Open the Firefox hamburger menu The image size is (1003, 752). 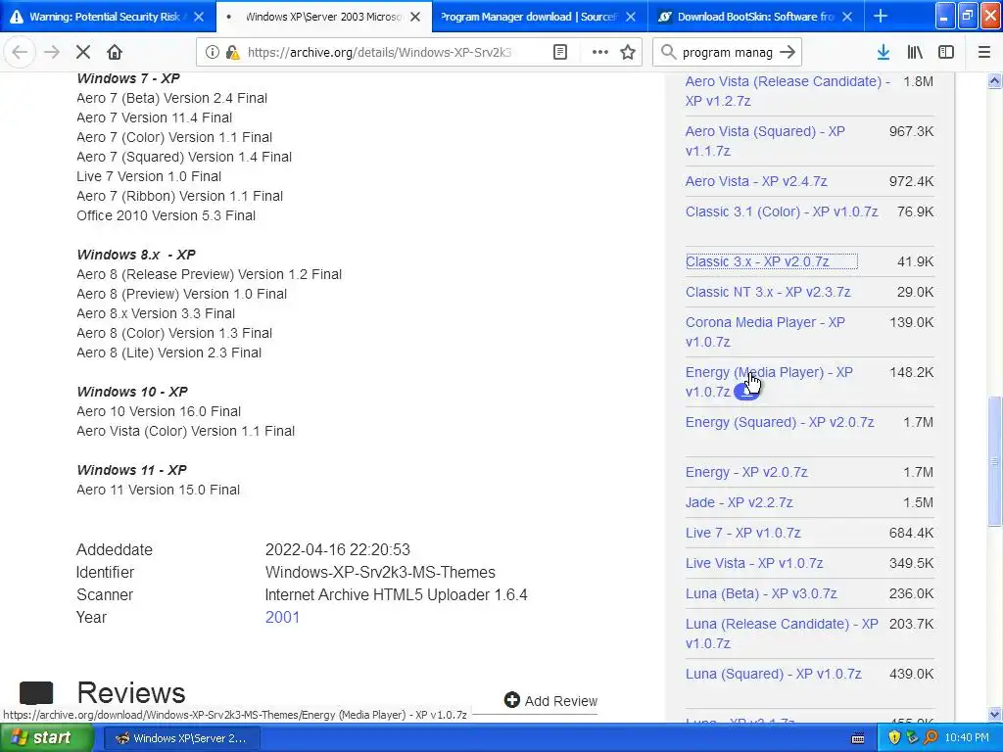point(984,53)
